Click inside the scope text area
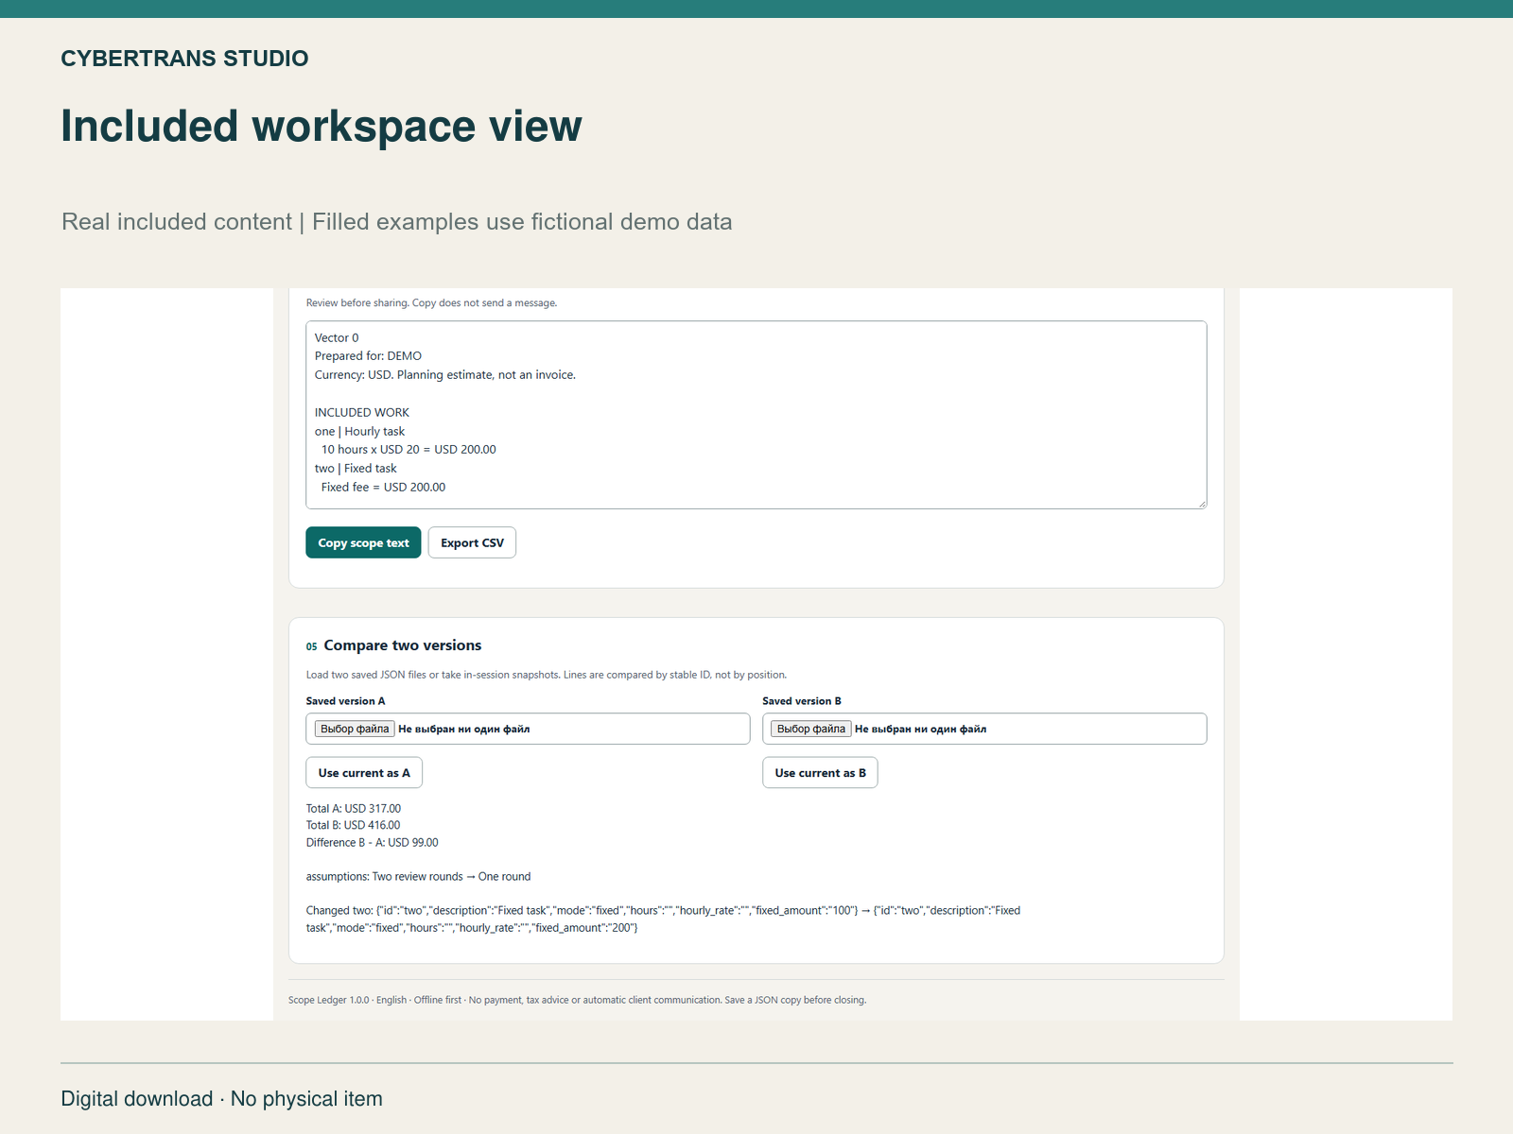This screenshot has width=1513, height=1134. pyautogui.click(x=756, y=415)
